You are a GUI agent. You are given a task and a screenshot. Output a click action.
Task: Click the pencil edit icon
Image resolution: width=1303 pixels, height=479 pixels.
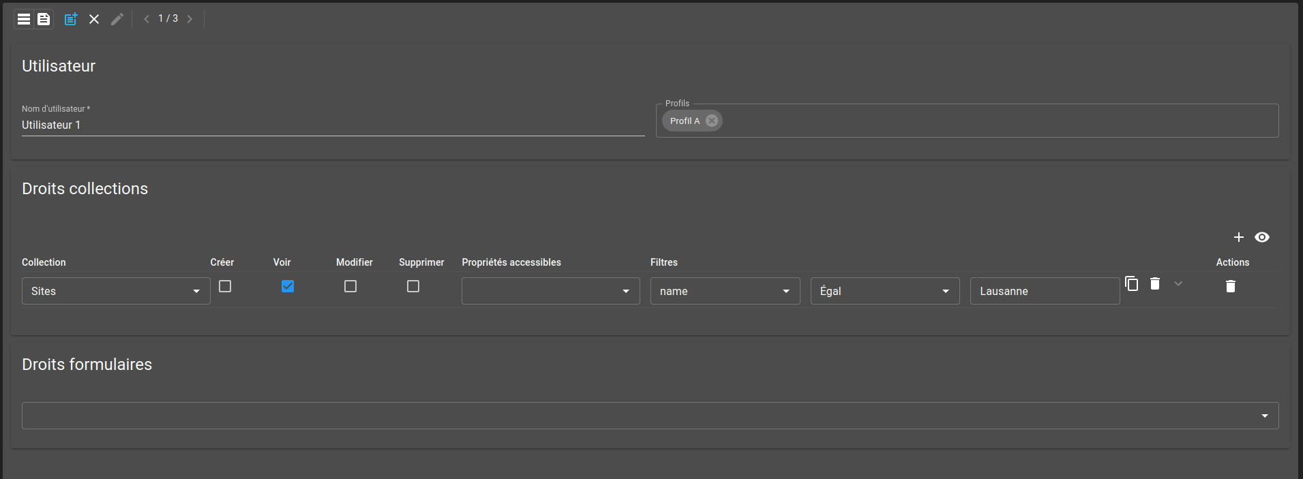[117, 19]
